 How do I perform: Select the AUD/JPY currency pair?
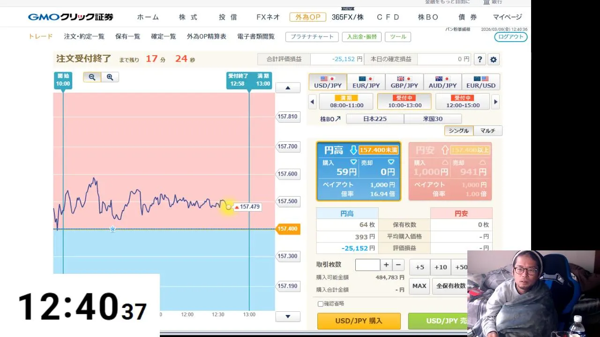[442, 82]
